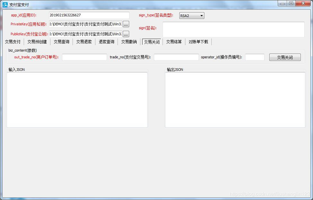
Task: Maximize the 支付宝支付 window
Action: point(291,4)
